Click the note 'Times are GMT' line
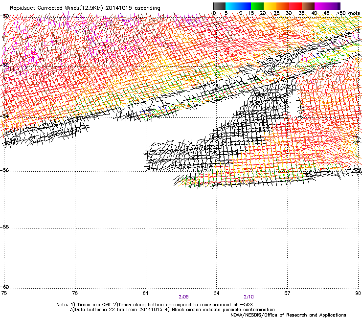Screen dimensions: 362x318 pos(155,305)
